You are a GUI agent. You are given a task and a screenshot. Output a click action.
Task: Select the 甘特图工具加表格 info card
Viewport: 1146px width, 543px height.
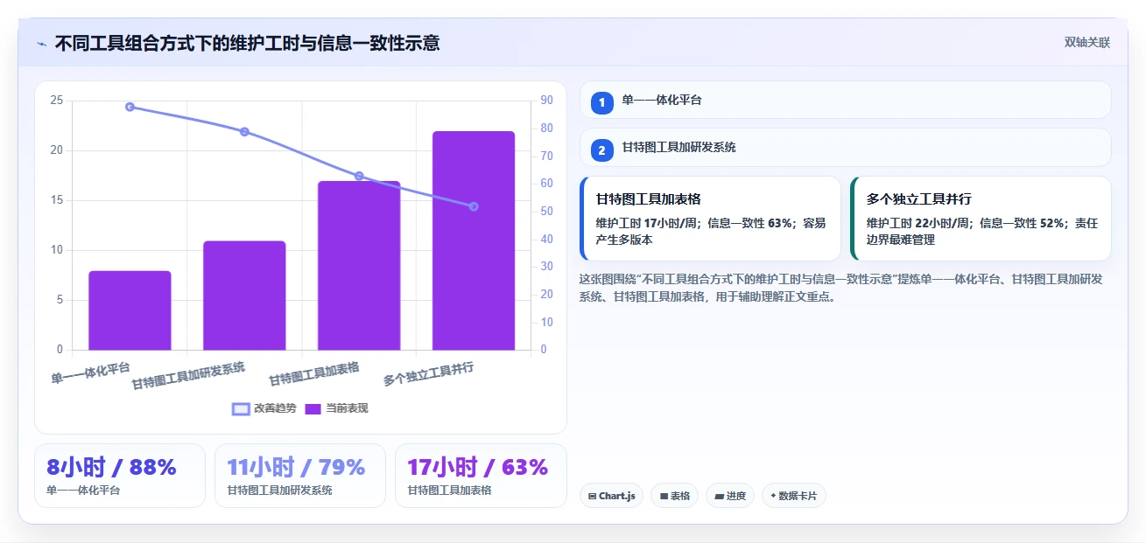(710, 219)
